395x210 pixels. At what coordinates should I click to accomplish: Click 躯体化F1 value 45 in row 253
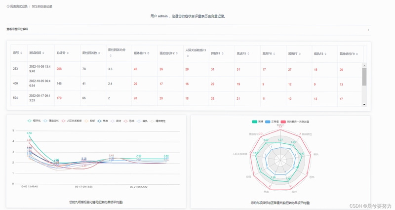(x=135, y=69)
